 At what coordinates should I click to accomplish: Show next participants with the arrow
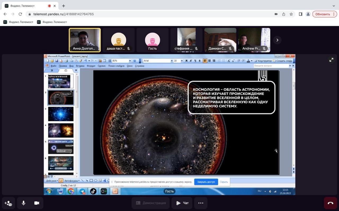(277, 40)
